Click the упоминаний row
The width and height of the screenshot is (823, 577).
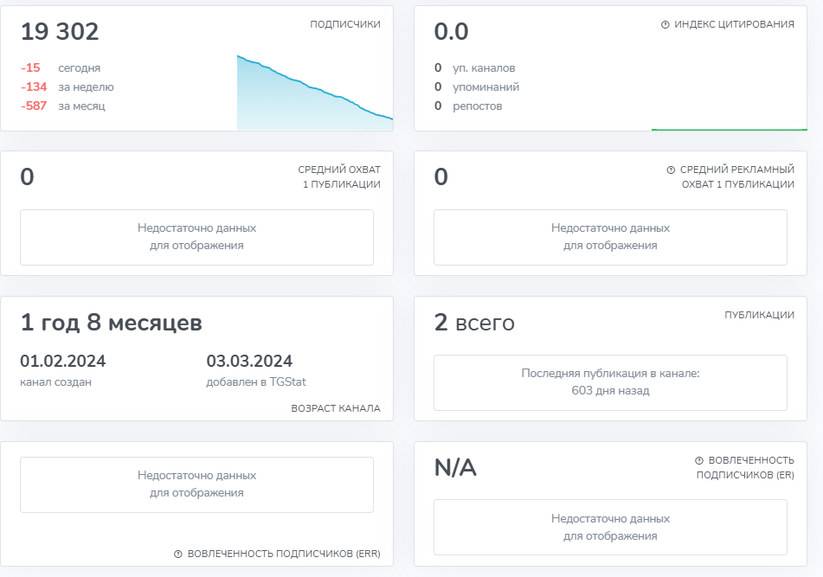point(477,87)
